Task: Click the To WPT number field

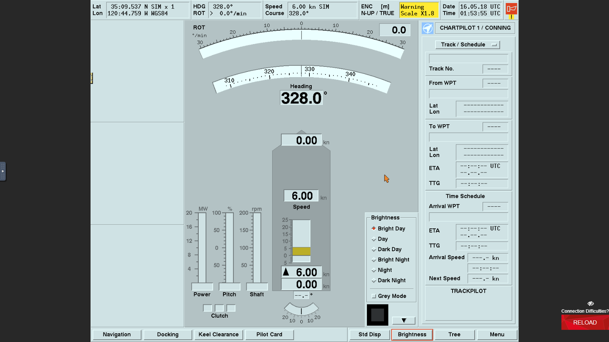Action: click(495, 127)
